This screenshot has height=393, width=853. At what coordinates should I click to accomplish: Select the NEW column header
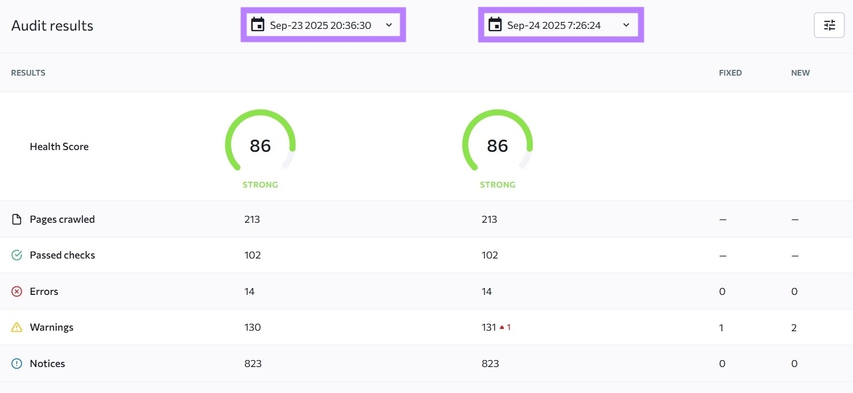(x=800, y=73)
